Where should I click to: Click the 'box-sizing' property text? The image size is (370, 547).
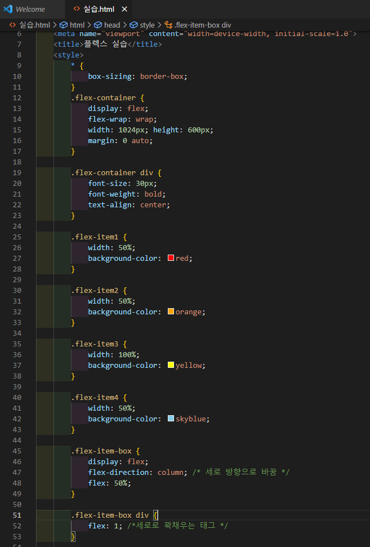click(x=110, y=77)
